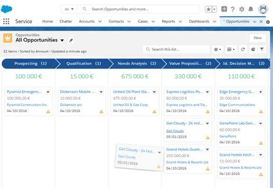Viewport: 273px width, 188px height.
Task: Open the Reports tab
Action: coord(168,21)
